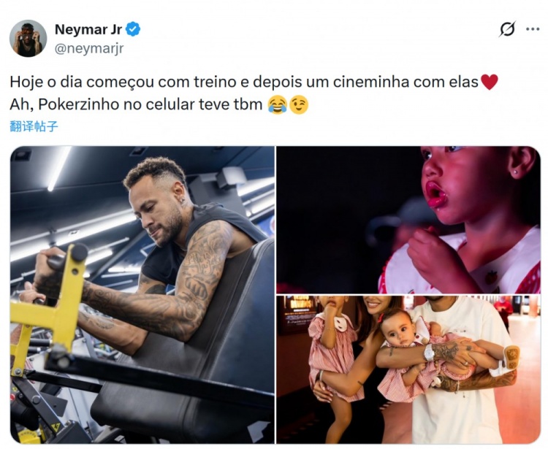Screen dimensions: 548x449
Task: Click the white watch in family photo
Action: coord(428,353)
